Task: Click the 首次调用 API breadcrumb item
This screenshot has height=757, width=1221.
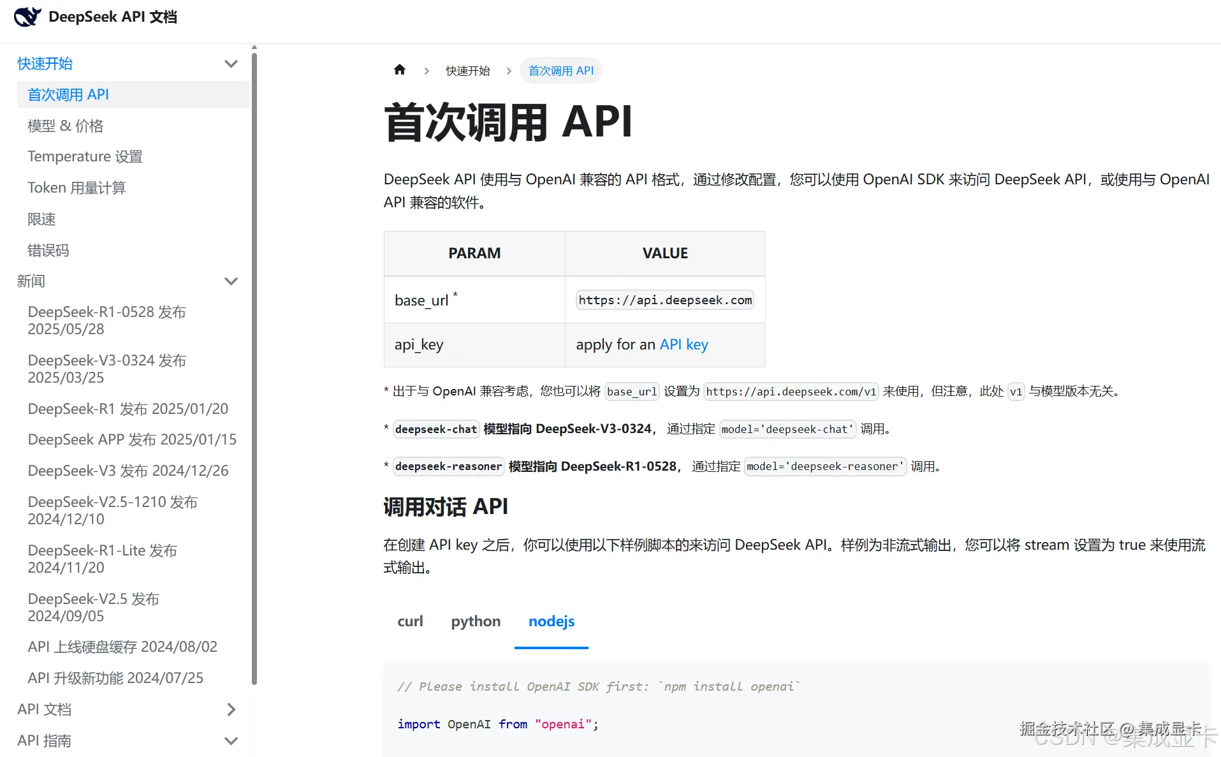Action: pyautogui.click(x=561, y=71)
